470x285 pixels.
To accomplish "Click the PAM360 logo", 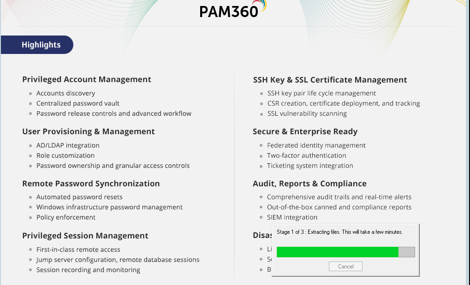I will (x=232, y=9).
